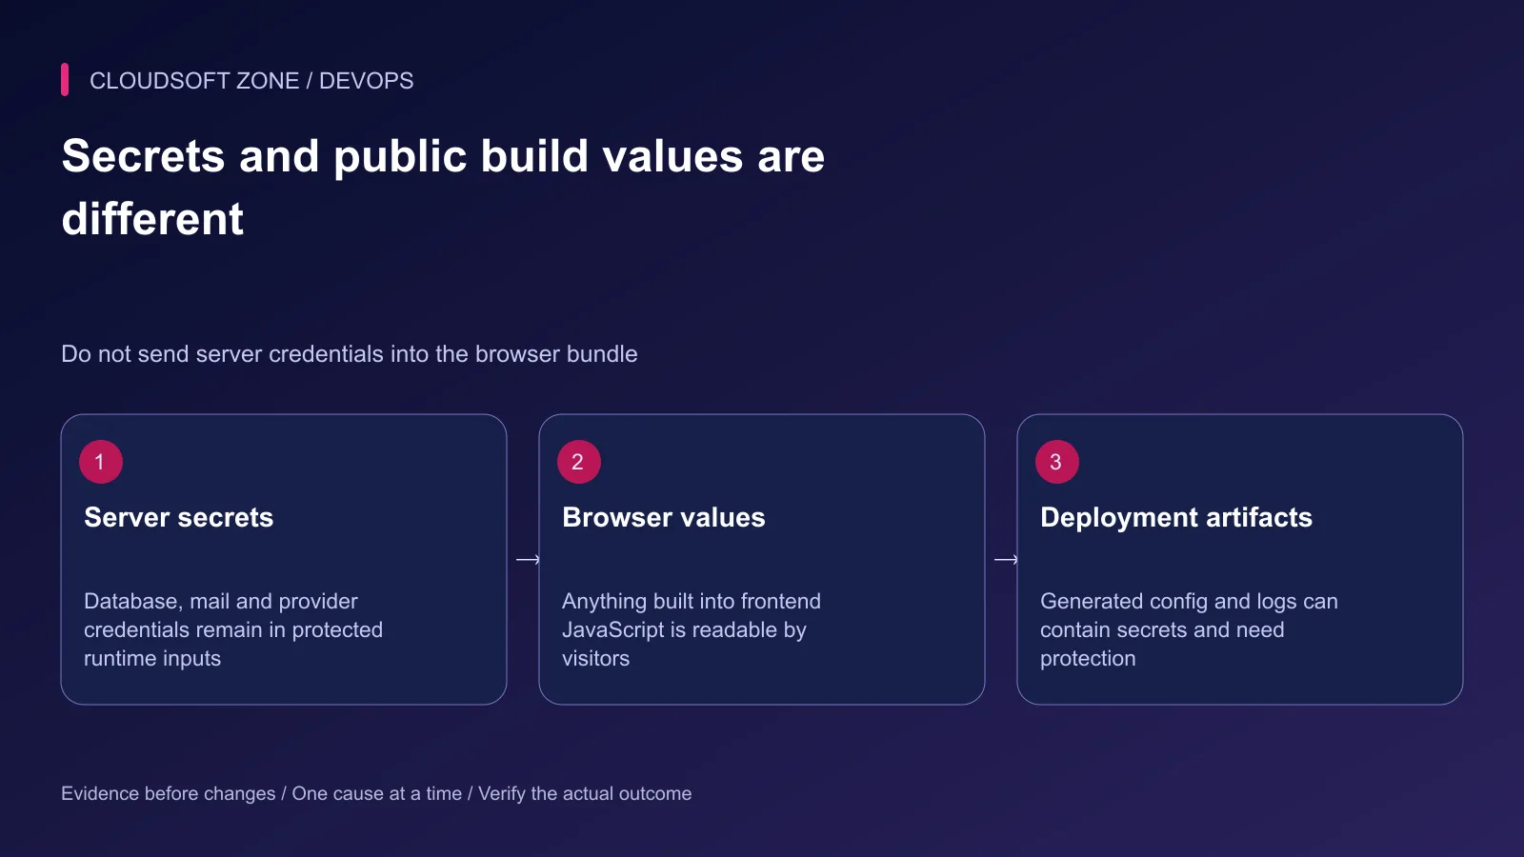Click the arrow between Server secrets and Browser values
Viewport: 1524px width, 857px height.
pyautogui.click(x=528, y=560)
